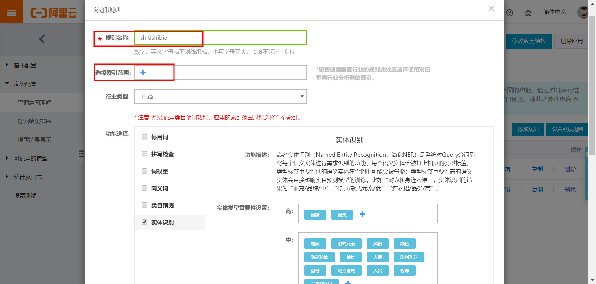Check the 拼写检查 option
This screenshot has width=596, height=284.
point(144,154)
